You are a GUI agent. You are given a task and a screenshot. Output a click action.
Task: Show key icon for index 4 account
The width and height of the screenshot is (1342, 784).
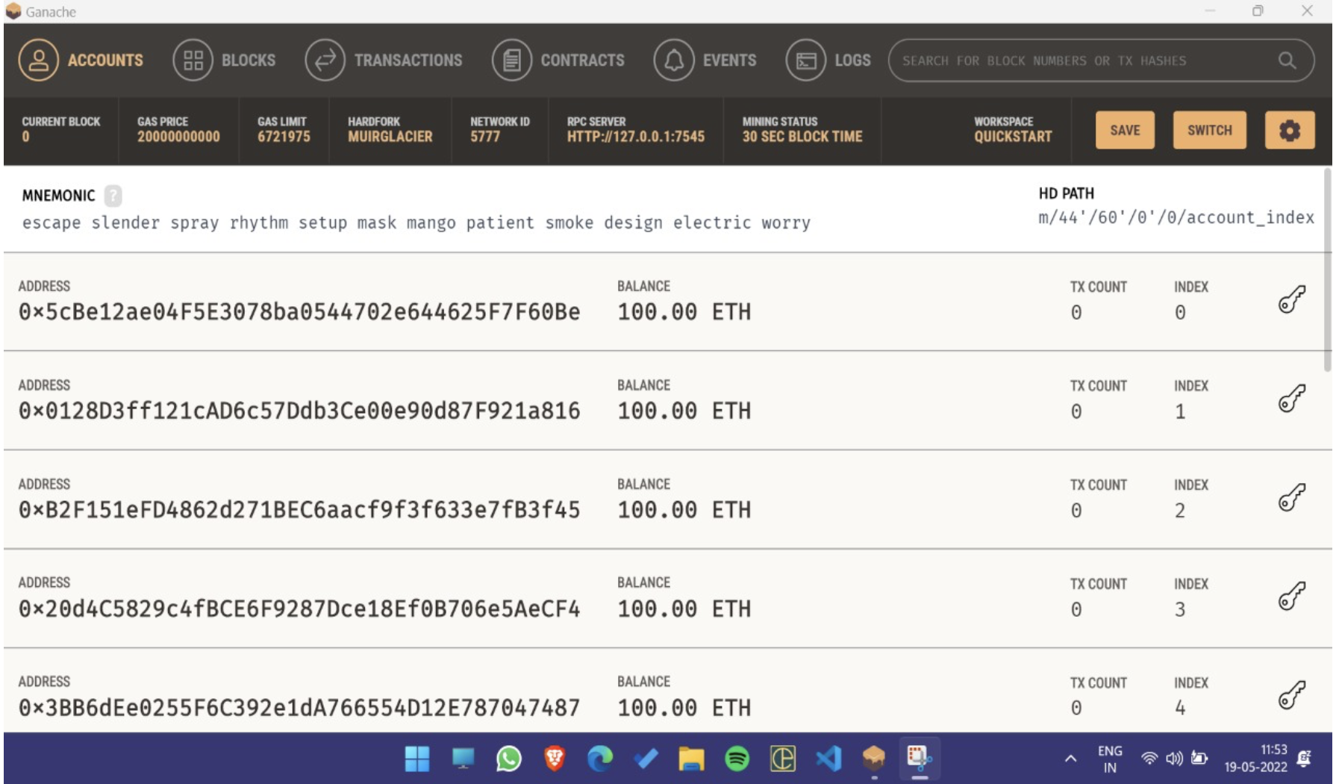click(x=1292, y=694)
